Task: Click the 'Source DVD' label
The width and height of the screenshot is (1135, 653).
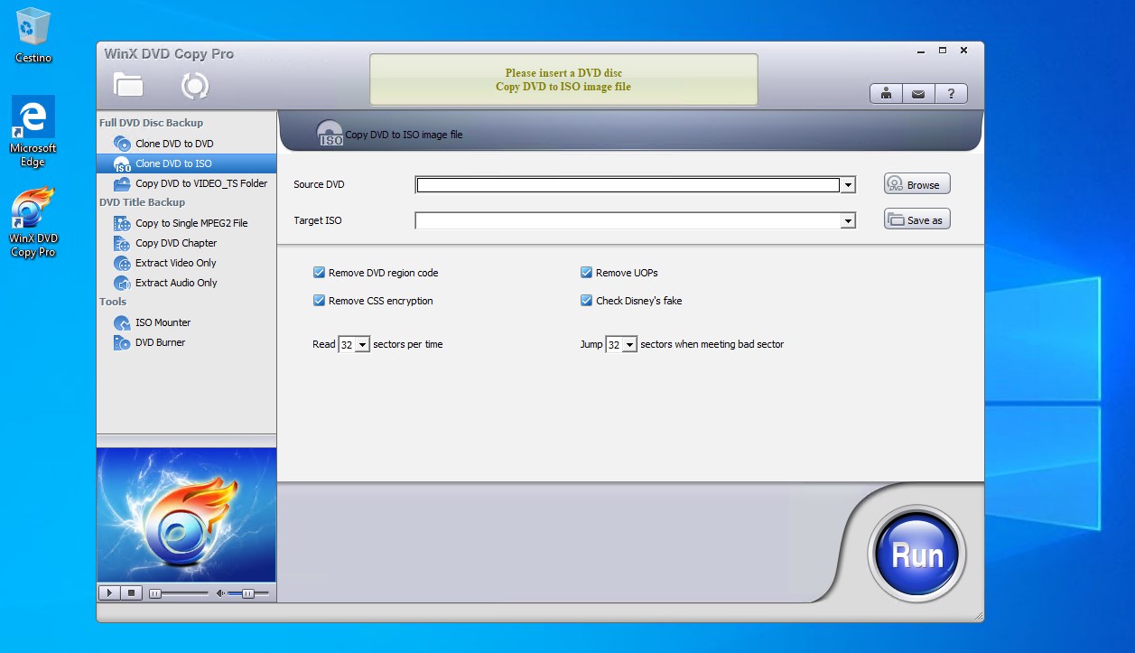Action: pos(319,184)
